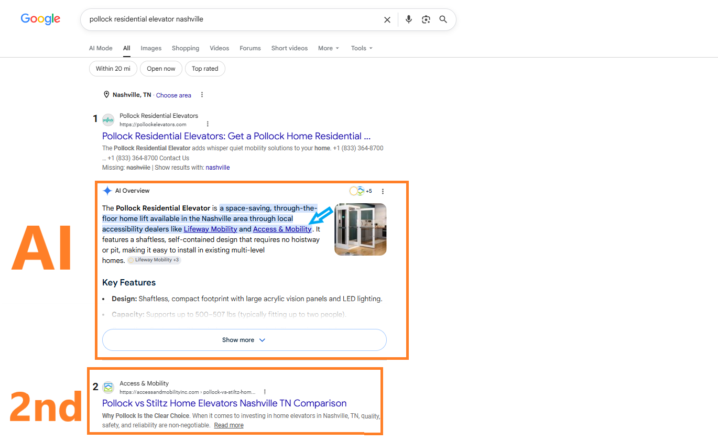Click the 'Design: Shaftless, compact footprint' bullet
The width and height of the screenshot is (718, 441).
[247, 299]
